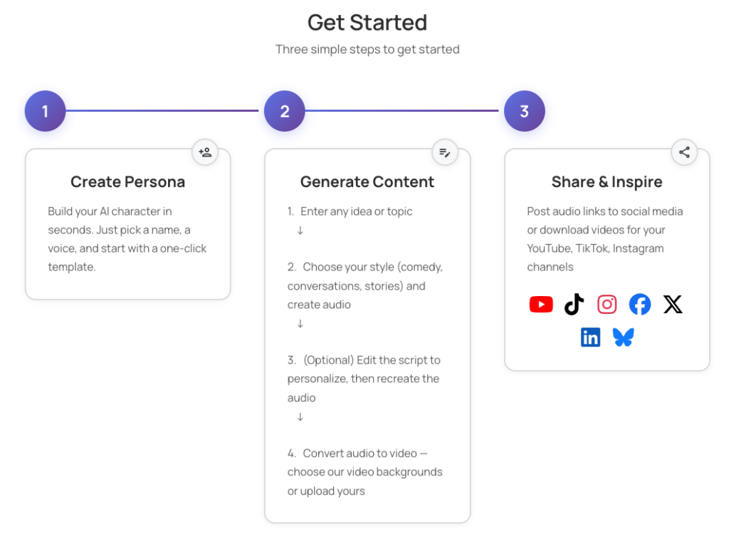Click the progress line between steps 2 and 3
The width and height of the screenshot is (729, 536).
(404, 111)
